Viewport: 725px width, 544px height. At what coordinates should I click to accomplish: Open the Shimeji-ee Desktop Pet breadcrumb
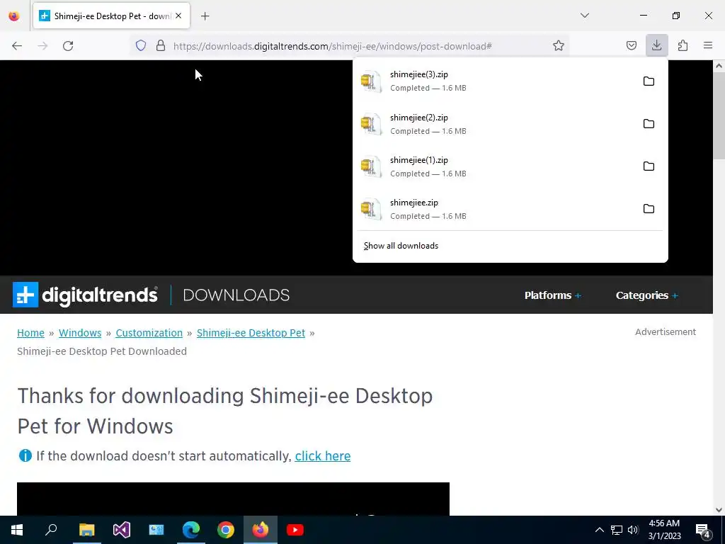click(251, 333)
